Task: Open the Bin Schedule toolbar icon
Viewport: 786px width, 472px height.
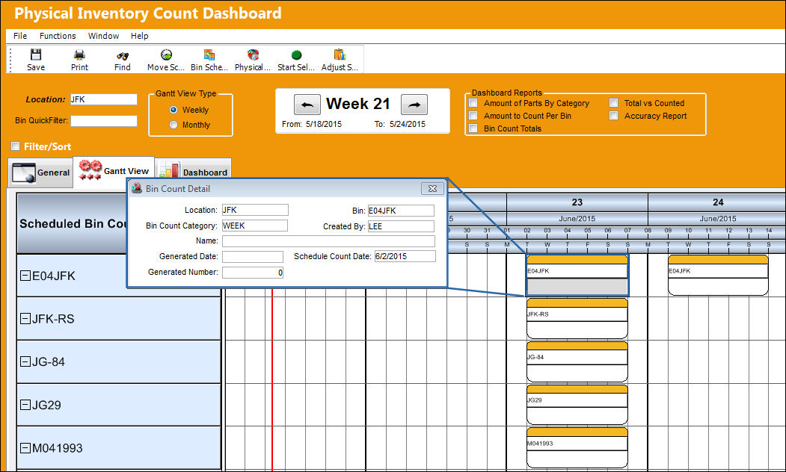Action: [x=209, y=55]
